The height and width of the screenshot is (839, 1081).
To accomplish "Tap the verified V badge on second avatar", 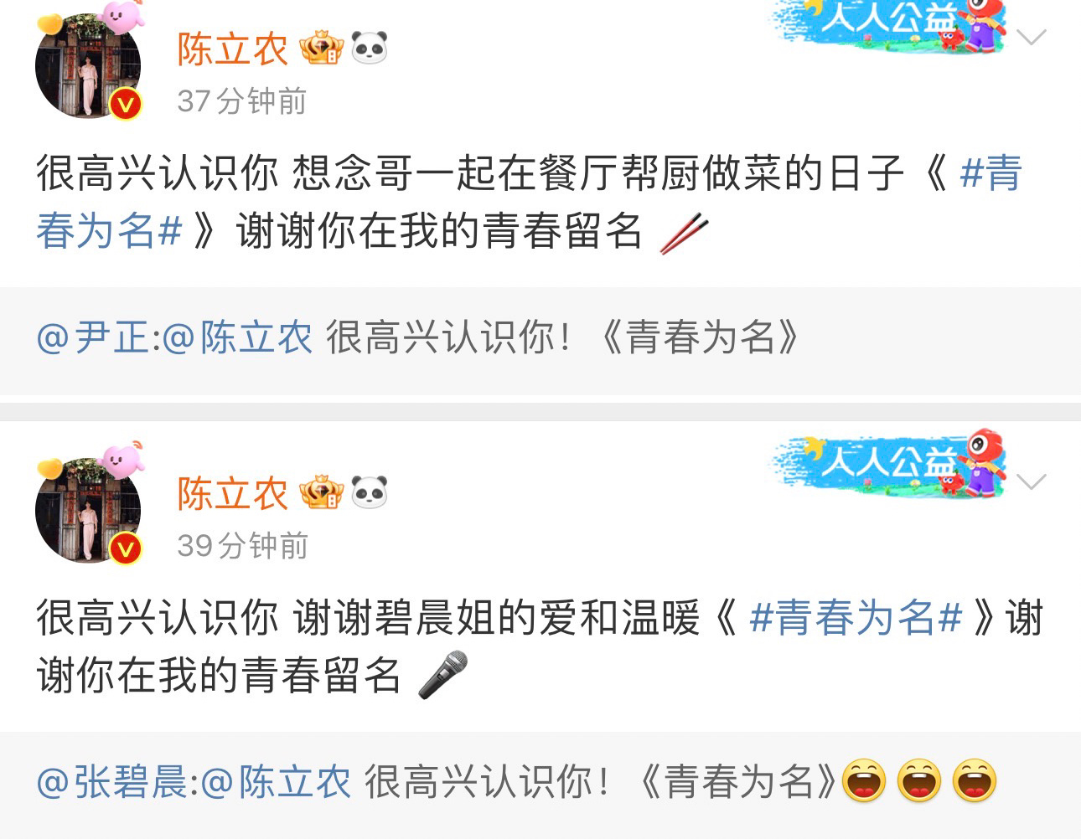I will (126, 549).
